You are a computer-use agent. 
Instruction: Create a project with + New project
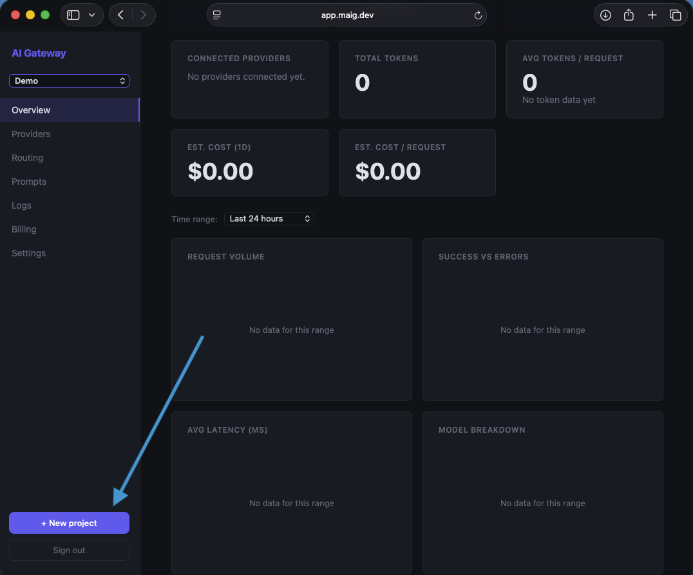(69, 523)
